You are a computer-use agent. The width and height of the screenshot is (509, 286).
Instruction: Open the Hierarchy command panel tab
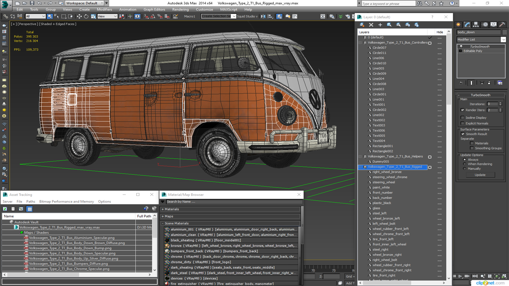pos(476,25)
